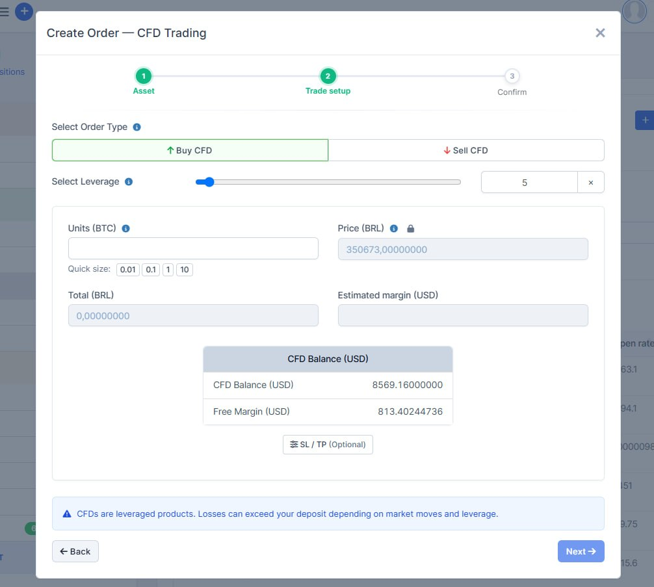Open the background hamburger menu

pos(4,11)
